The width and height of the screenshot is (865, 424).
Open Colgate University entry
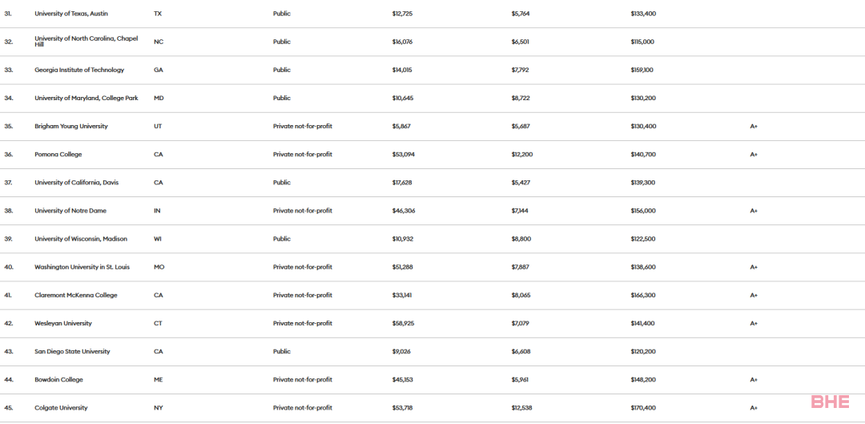click(x=61, y=408)
